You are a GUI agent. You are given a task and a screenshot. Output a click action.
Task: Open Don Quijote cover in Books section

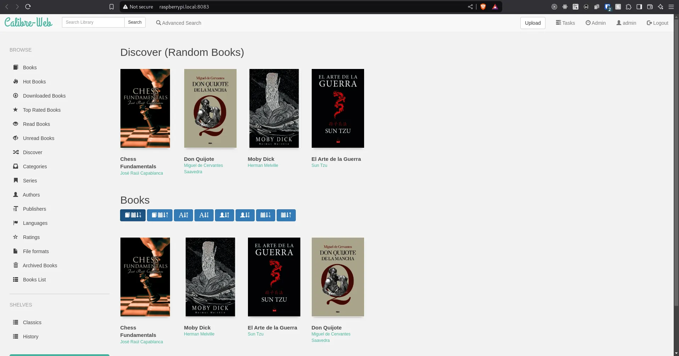pyautogui.click(x=338, y=277)
